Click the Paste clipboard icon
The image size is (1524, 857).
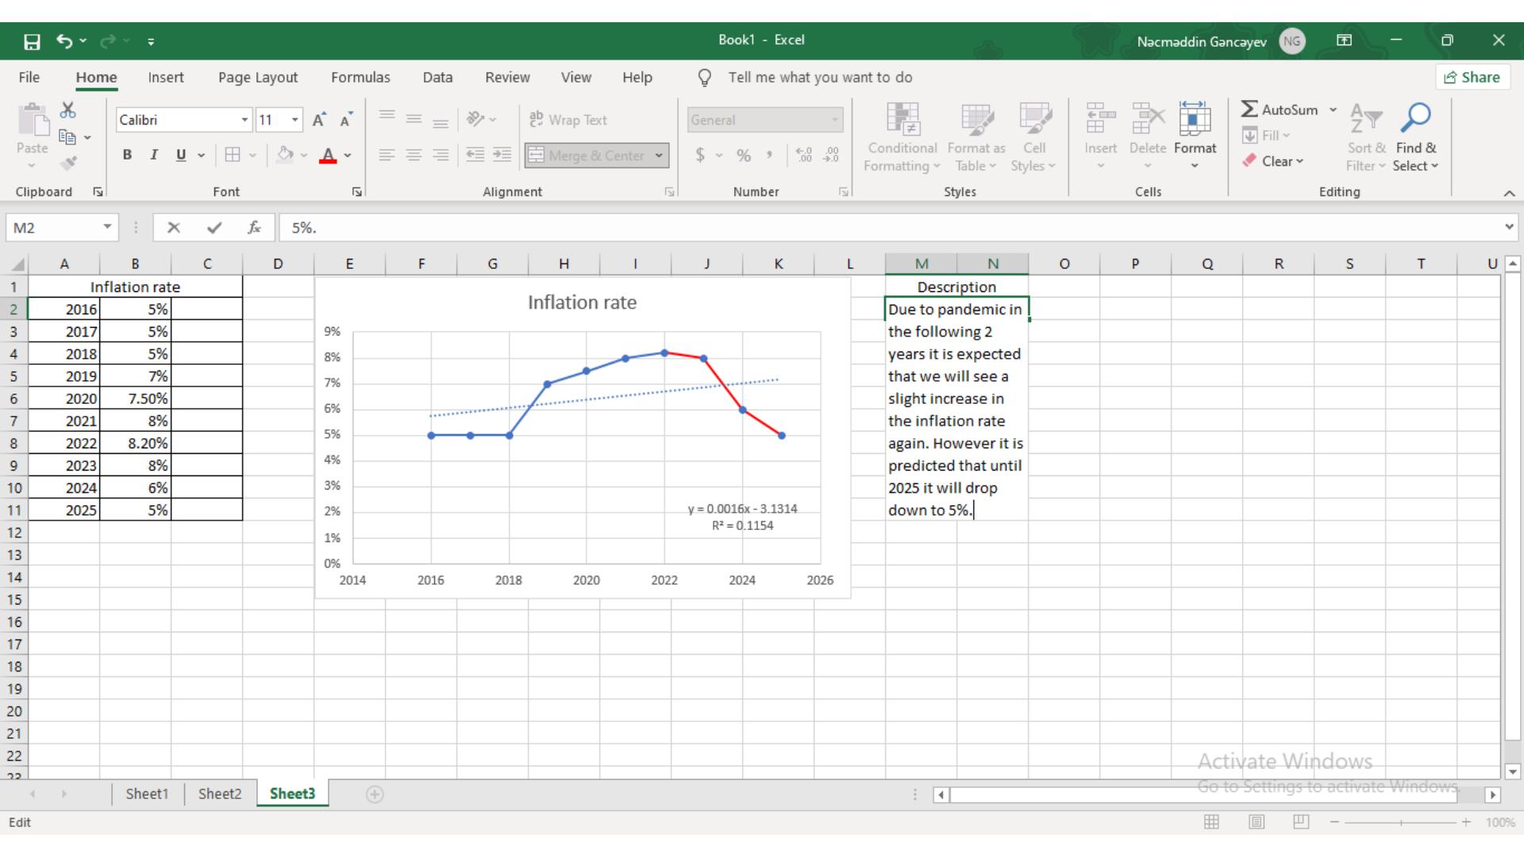coord(33,121)
